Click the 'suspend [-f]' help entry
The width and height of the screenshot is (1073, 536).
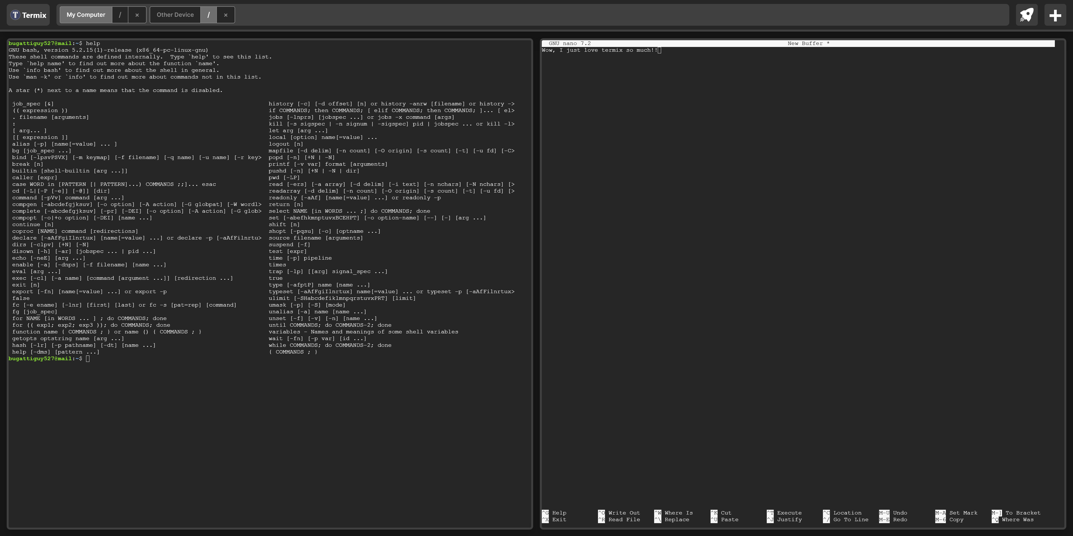coord(289,245)
